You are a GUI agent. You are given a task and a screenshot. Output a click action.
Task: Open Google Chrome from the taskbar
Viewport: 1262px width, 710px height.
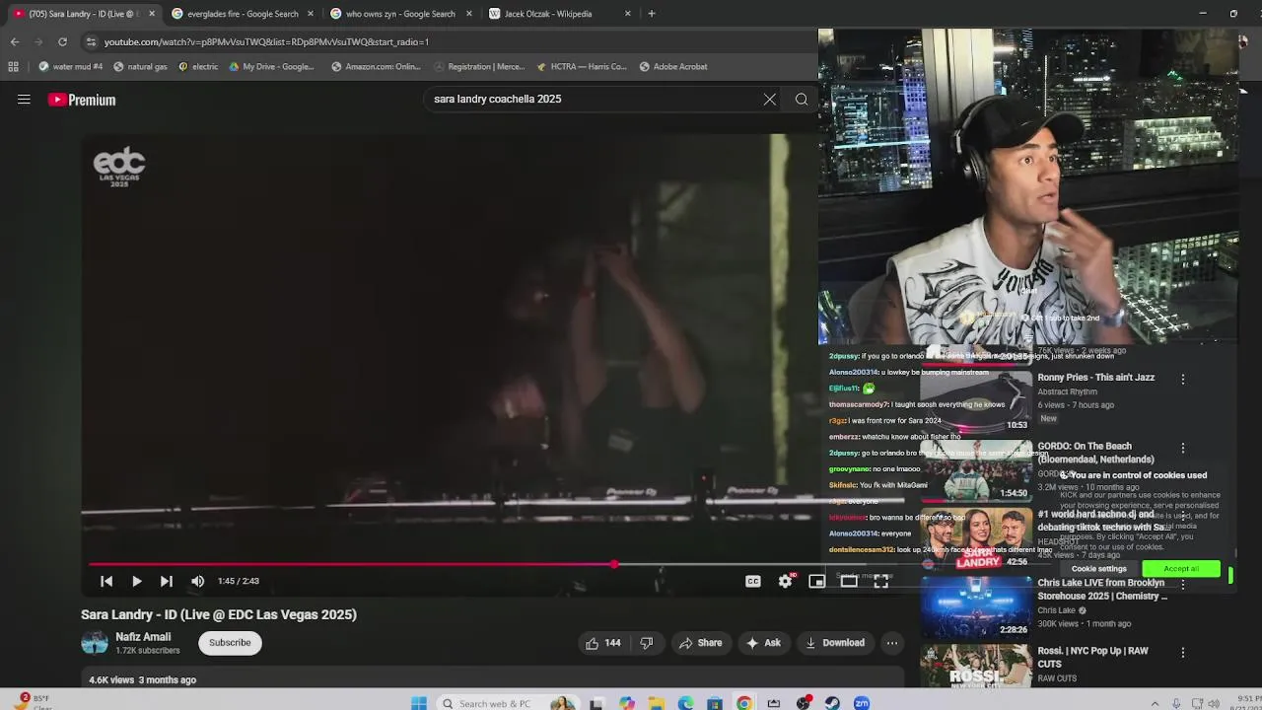coord(744,703)
